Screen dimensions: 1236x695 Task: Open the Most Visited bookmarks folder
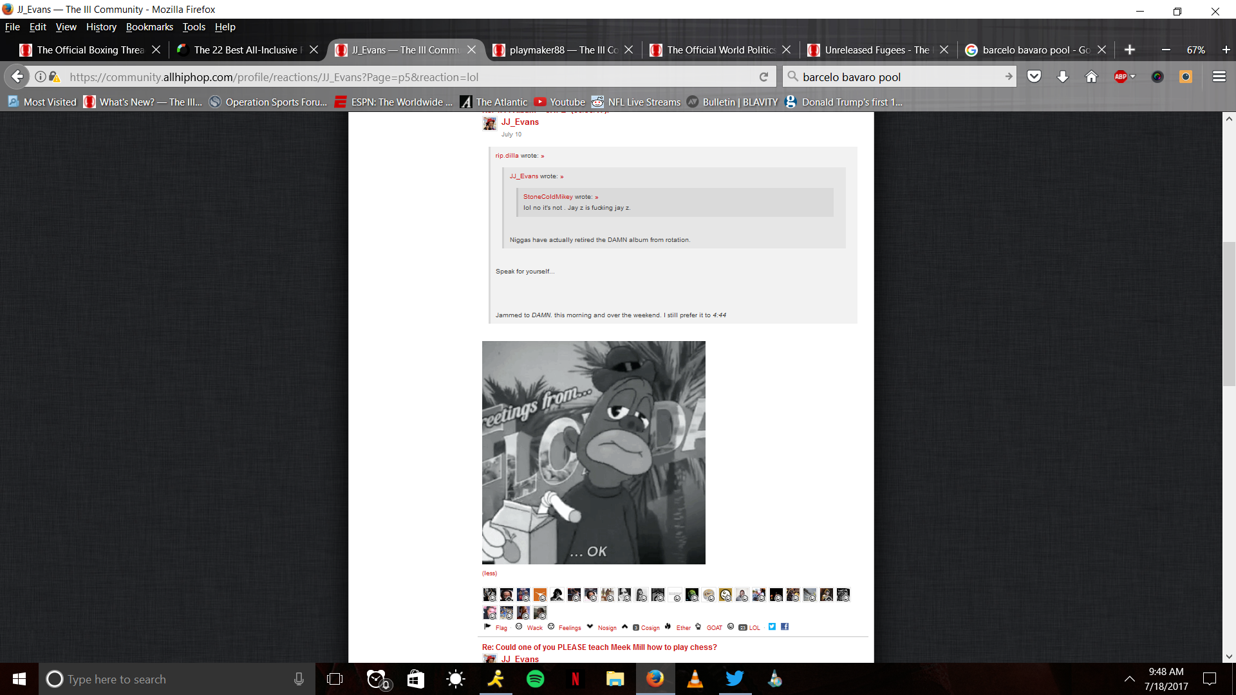[42, 102]
